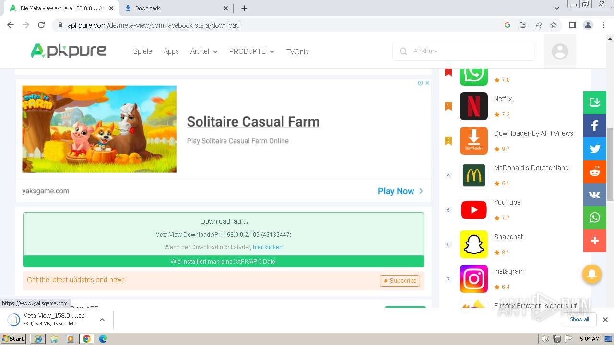
Task: Open the McDonald's Deutschland app icon
Action: click(474, 175)
